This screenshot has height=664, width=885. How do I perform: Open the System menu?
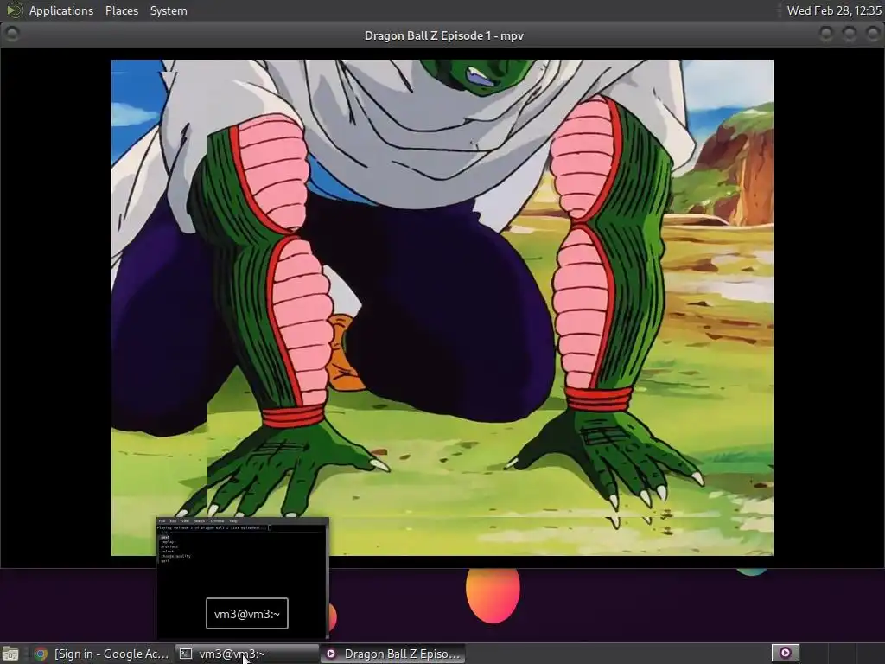(169, 10)
